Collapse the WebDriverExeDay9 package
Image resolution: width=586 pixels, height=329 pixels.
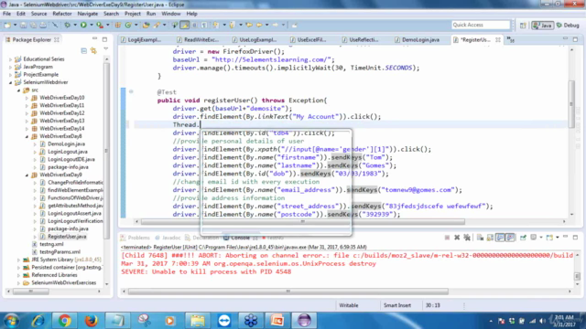[x=27, y=175]
